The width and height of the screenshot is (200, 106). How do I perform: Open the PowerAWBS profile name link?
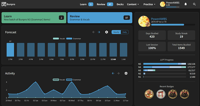click(x=159, y=19)
